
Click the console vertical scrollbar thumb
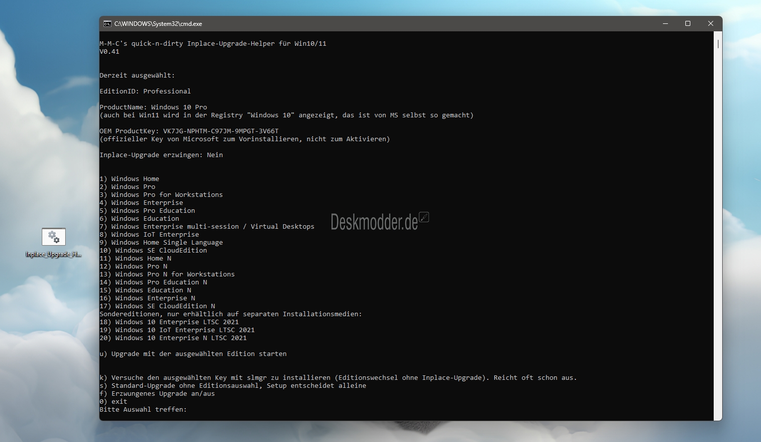718,44
